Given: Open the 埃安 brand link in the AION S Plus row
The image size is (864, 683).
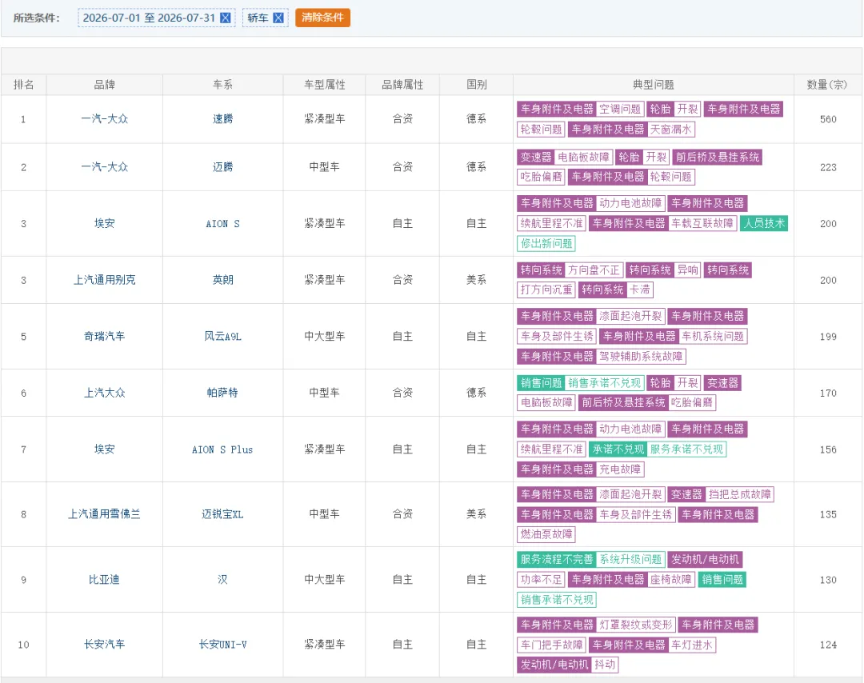Looking at the screenshot, I should click(x=104, y=449).
